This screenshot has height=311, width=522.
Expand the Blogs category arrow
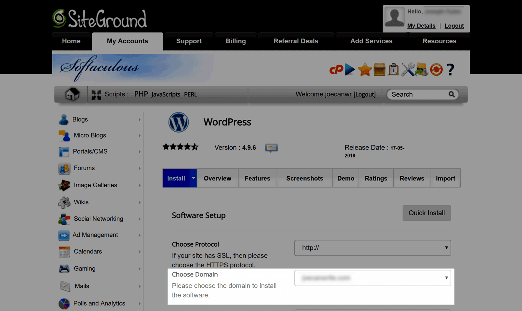[140, 120]
